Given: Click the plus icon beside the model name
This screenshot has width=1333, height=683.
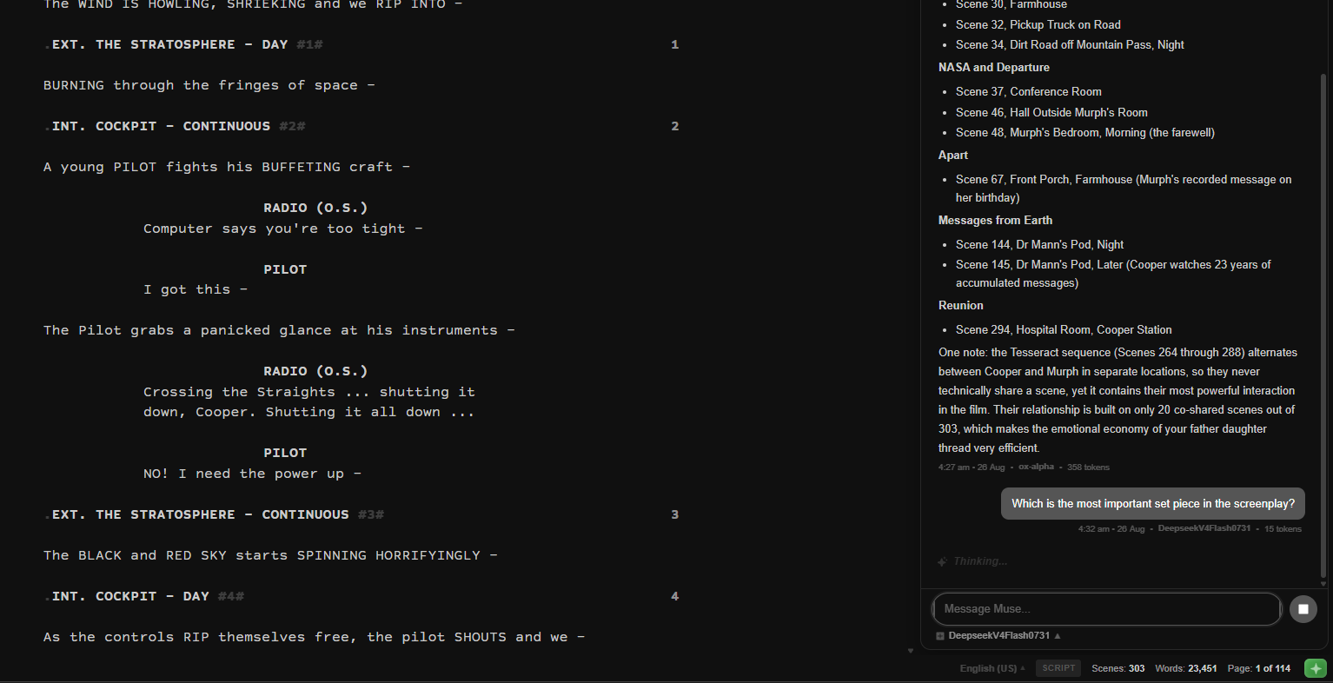Looking at the screenshot, I should click(x=940, y=636).
